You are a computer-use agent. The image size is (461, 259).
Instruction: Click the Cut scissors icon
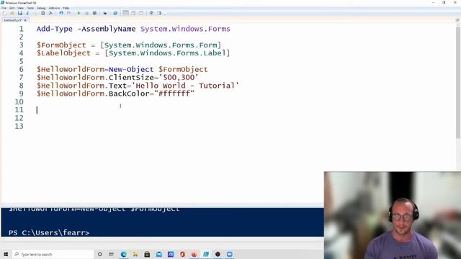[27, 13]
